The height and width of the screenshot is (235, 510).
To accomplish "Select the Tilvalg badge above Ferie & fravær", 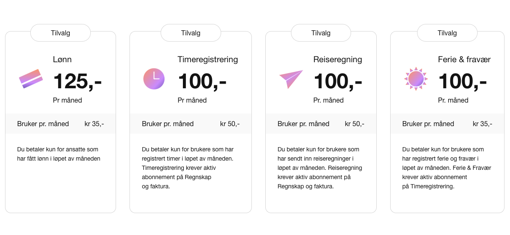I will point(447,33).
